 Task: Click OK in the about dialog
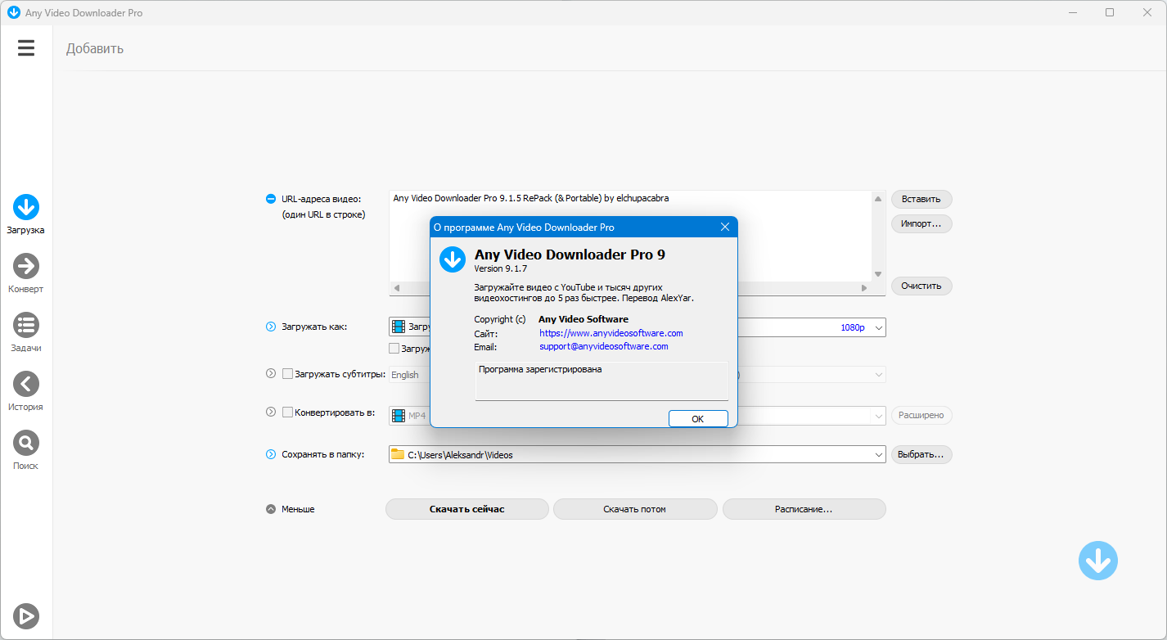(698, 418)
